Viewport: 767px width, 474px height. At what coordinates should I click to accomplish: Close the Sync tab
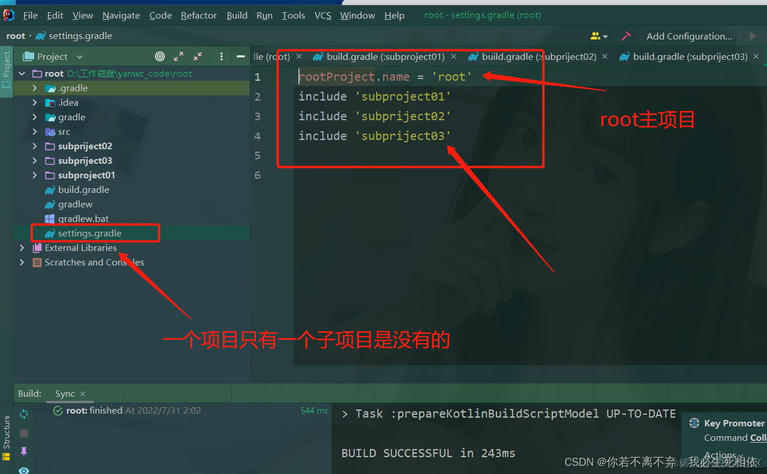(83, 394)
